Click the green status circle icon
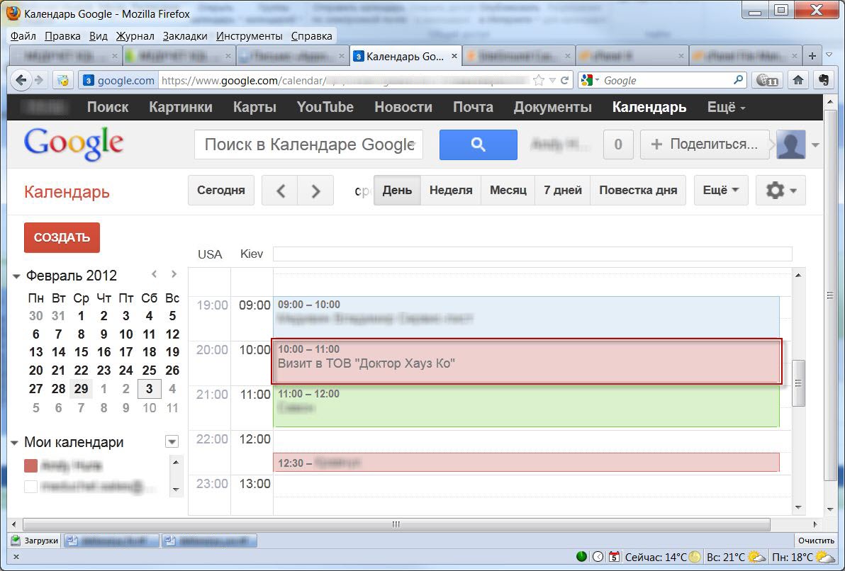This screenshot has height=571, width=845. pyautogui.click(x=581, y=556)
